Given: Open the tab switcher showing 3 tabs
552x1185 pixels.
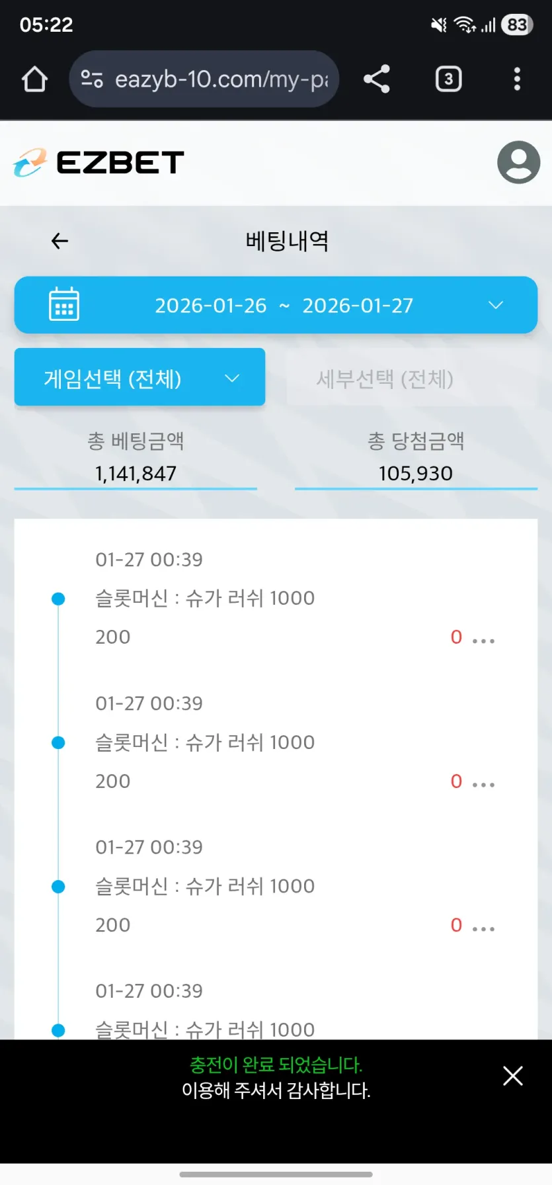Looking at the screenshot, I should [x=448, y=79].
